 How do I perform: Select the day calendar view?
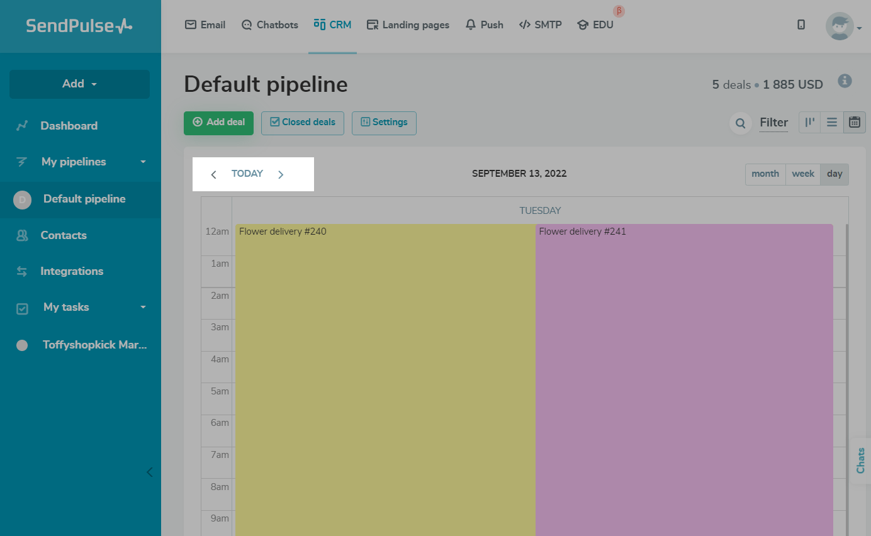834,174
